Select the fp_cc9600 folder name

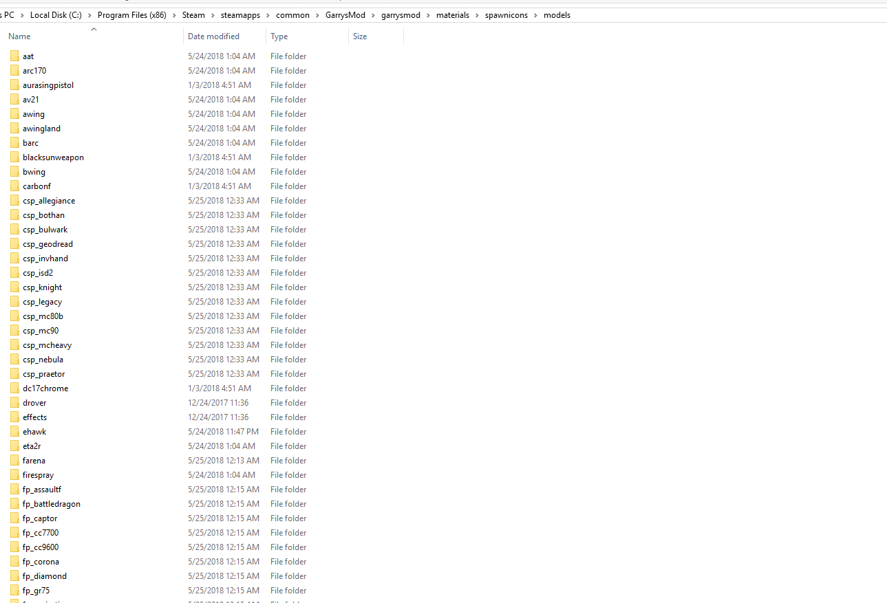click(x=41, y=547)
